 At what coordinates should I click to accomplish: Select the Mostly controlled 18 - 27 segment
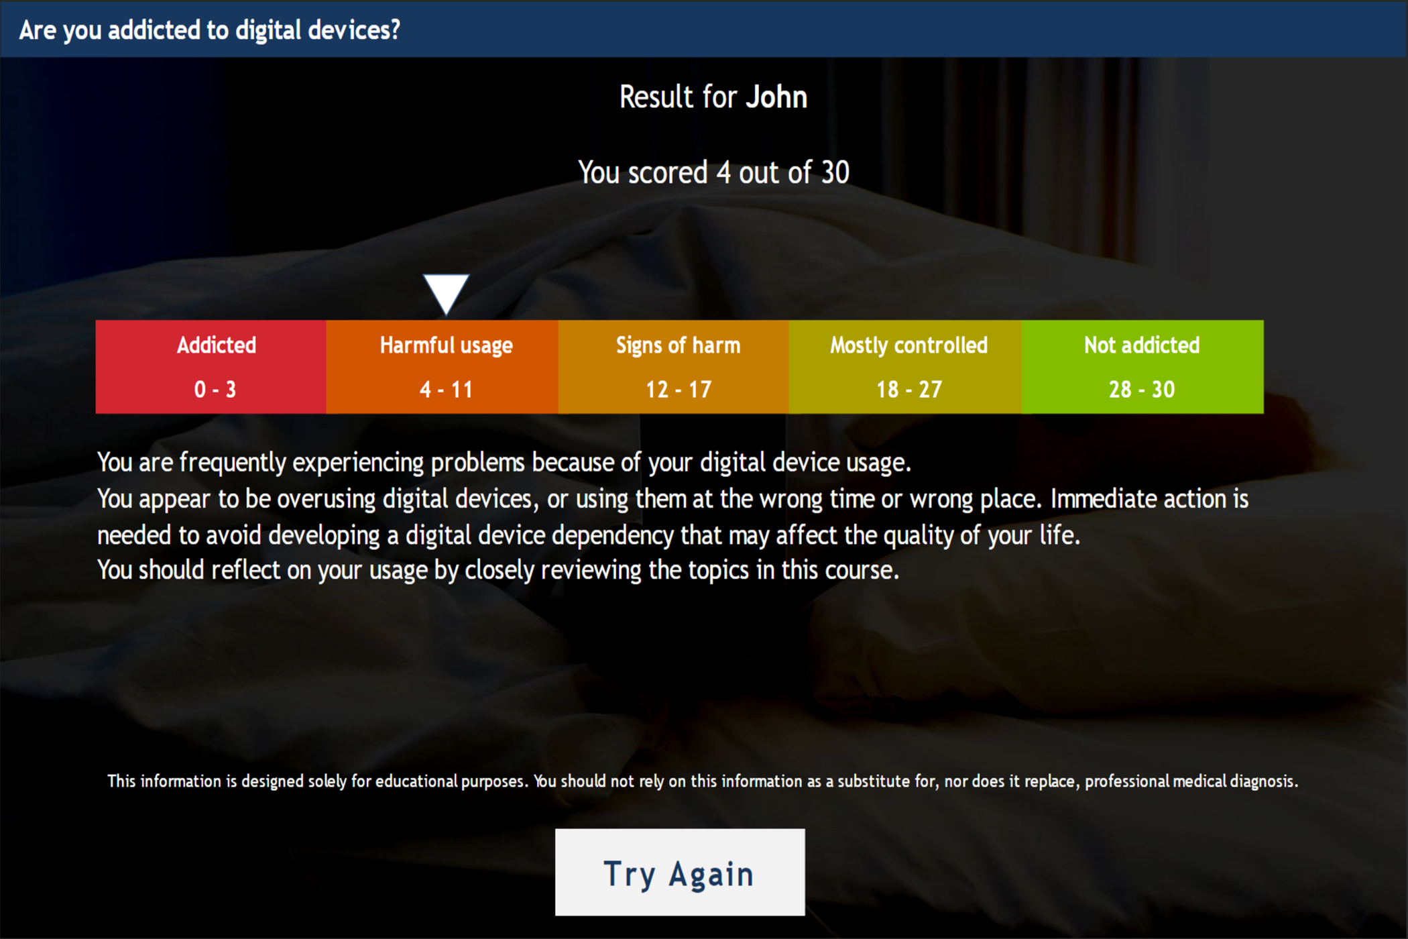pos(906,367)
